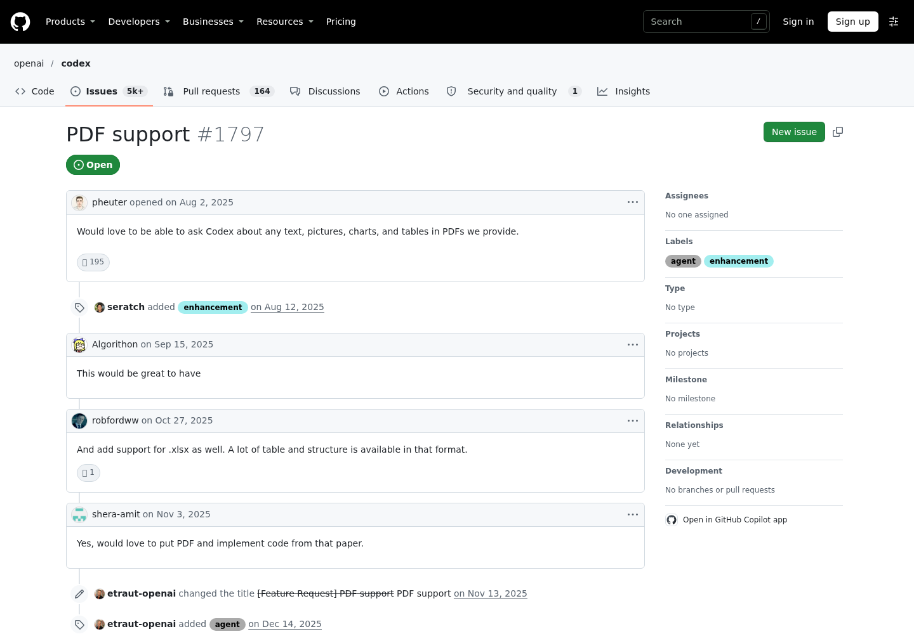The width and height of the screenshot is (914, 634).
Task: Click the Sign up button
Action: pos(853,22)
